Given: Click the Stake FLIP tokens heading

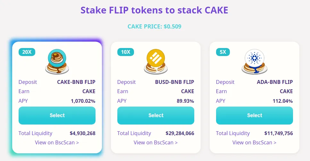Looking at the screenshot, I should [x=154, y=10].
